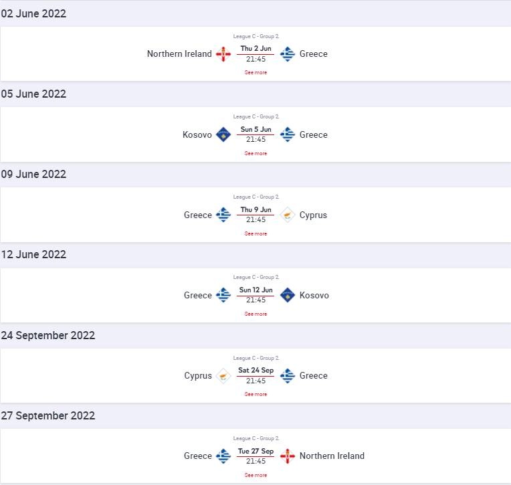
Task: Click Cyprus flag in 9 June match
Action: (x=288, y=215)
